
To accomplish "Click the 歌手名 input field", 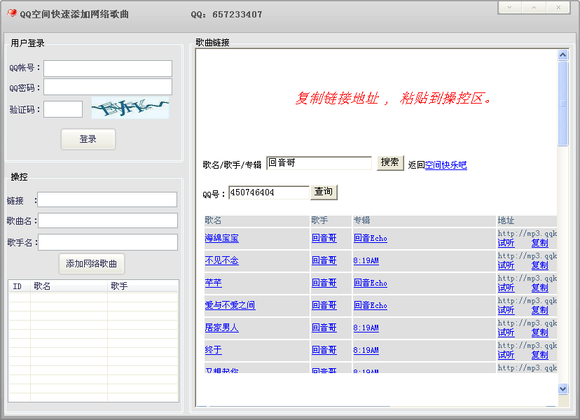I will pyautogui.click(x=108, y=242).
